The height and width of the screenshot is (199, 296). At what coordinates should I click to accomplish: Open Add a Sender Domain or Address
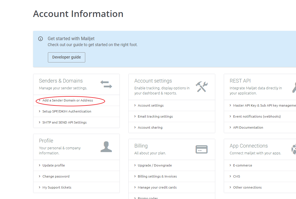[68, 100]
